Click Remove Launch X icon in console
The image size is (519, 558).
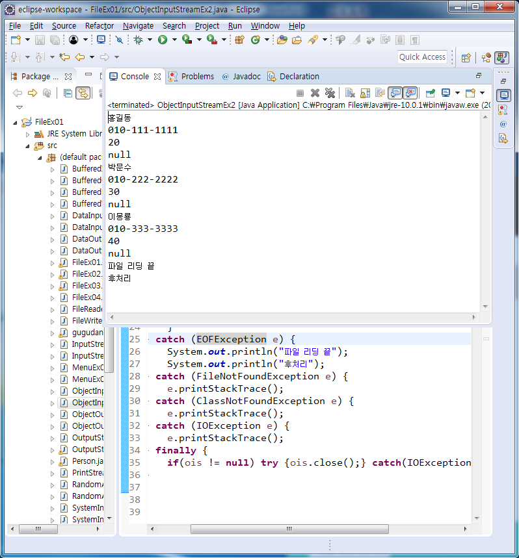pyautogui.click(x=315, y=94)
